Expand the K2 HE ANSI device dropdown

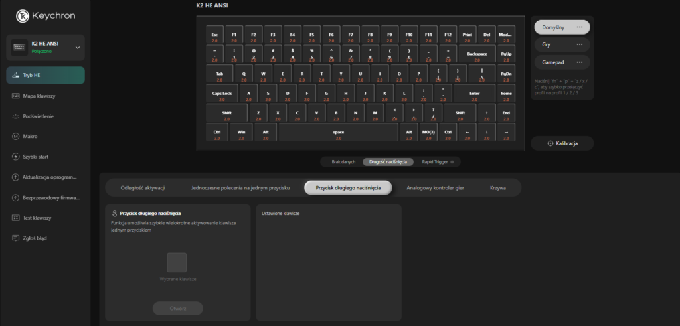(78, 48)
